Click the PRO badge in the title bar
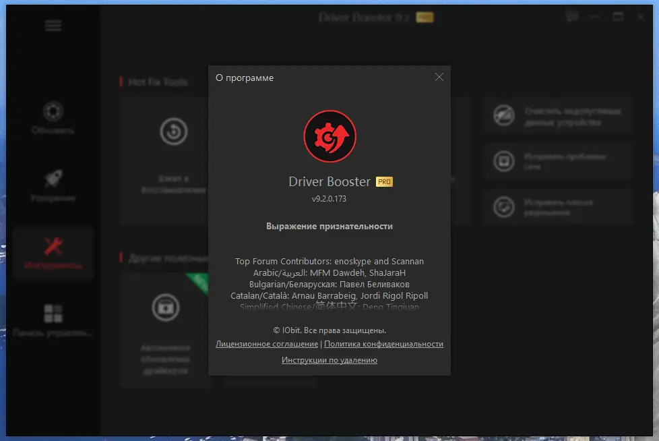Screen dimensions: 659x441 click(424, 17)
